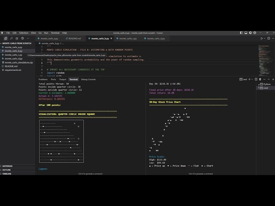Close the bottom panel
The height and width of the screenshot is (206, 275).
(x=273, y=79)
